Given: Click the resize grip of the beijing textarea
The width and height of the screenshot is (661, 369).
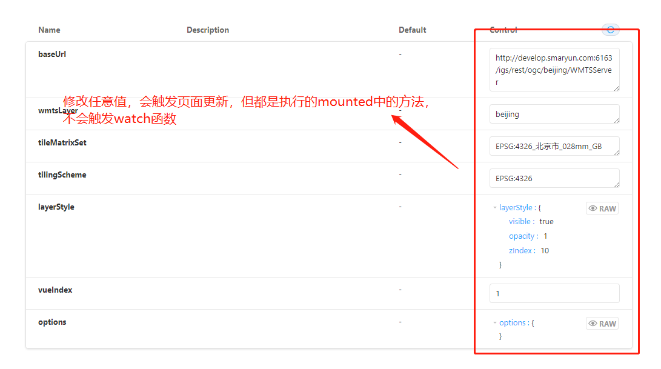Looking at the screenshot, I should pyautogui.click(x=616, y=120).
